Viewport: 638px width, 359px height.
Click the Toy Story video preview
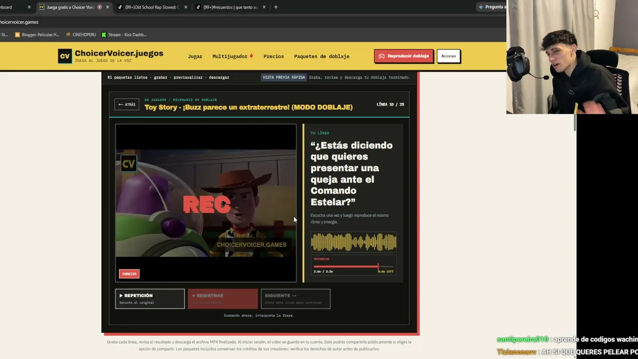tap(206, 203)
